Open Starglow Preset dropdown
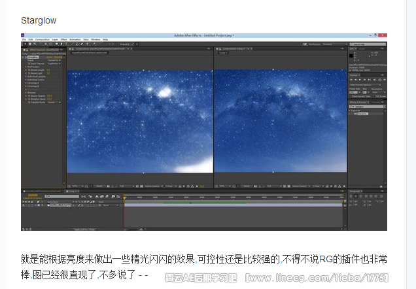This screenshot has width=416, height=289. pyautogui.click(x=54, y=60)
